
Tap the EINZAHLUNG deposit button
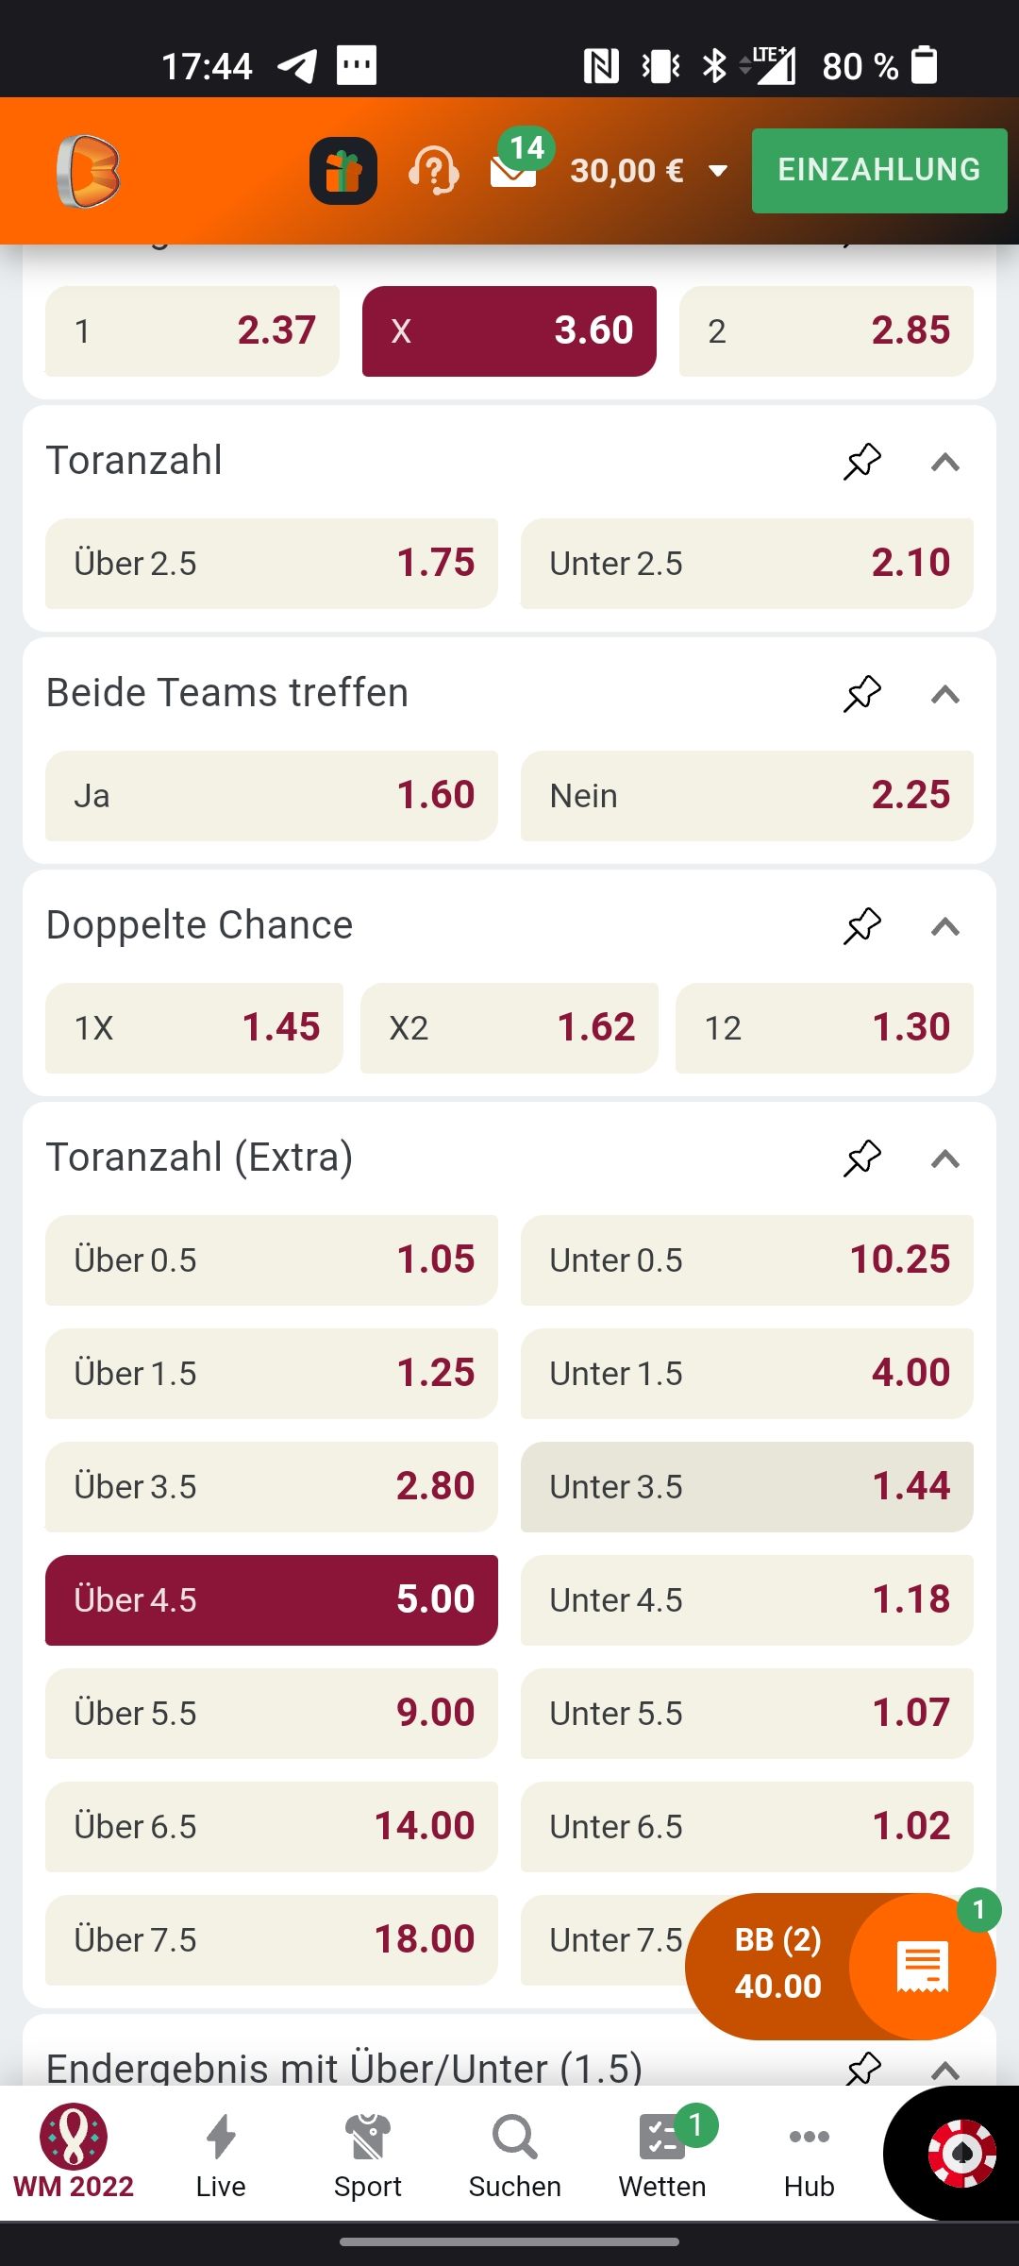(x=879, y=171)
